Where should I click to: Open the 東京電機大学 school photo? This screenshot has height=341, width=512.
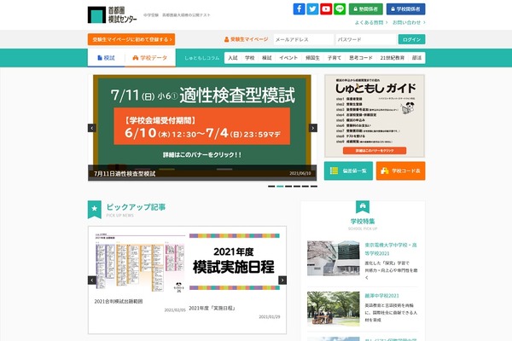tap(333, 258)
